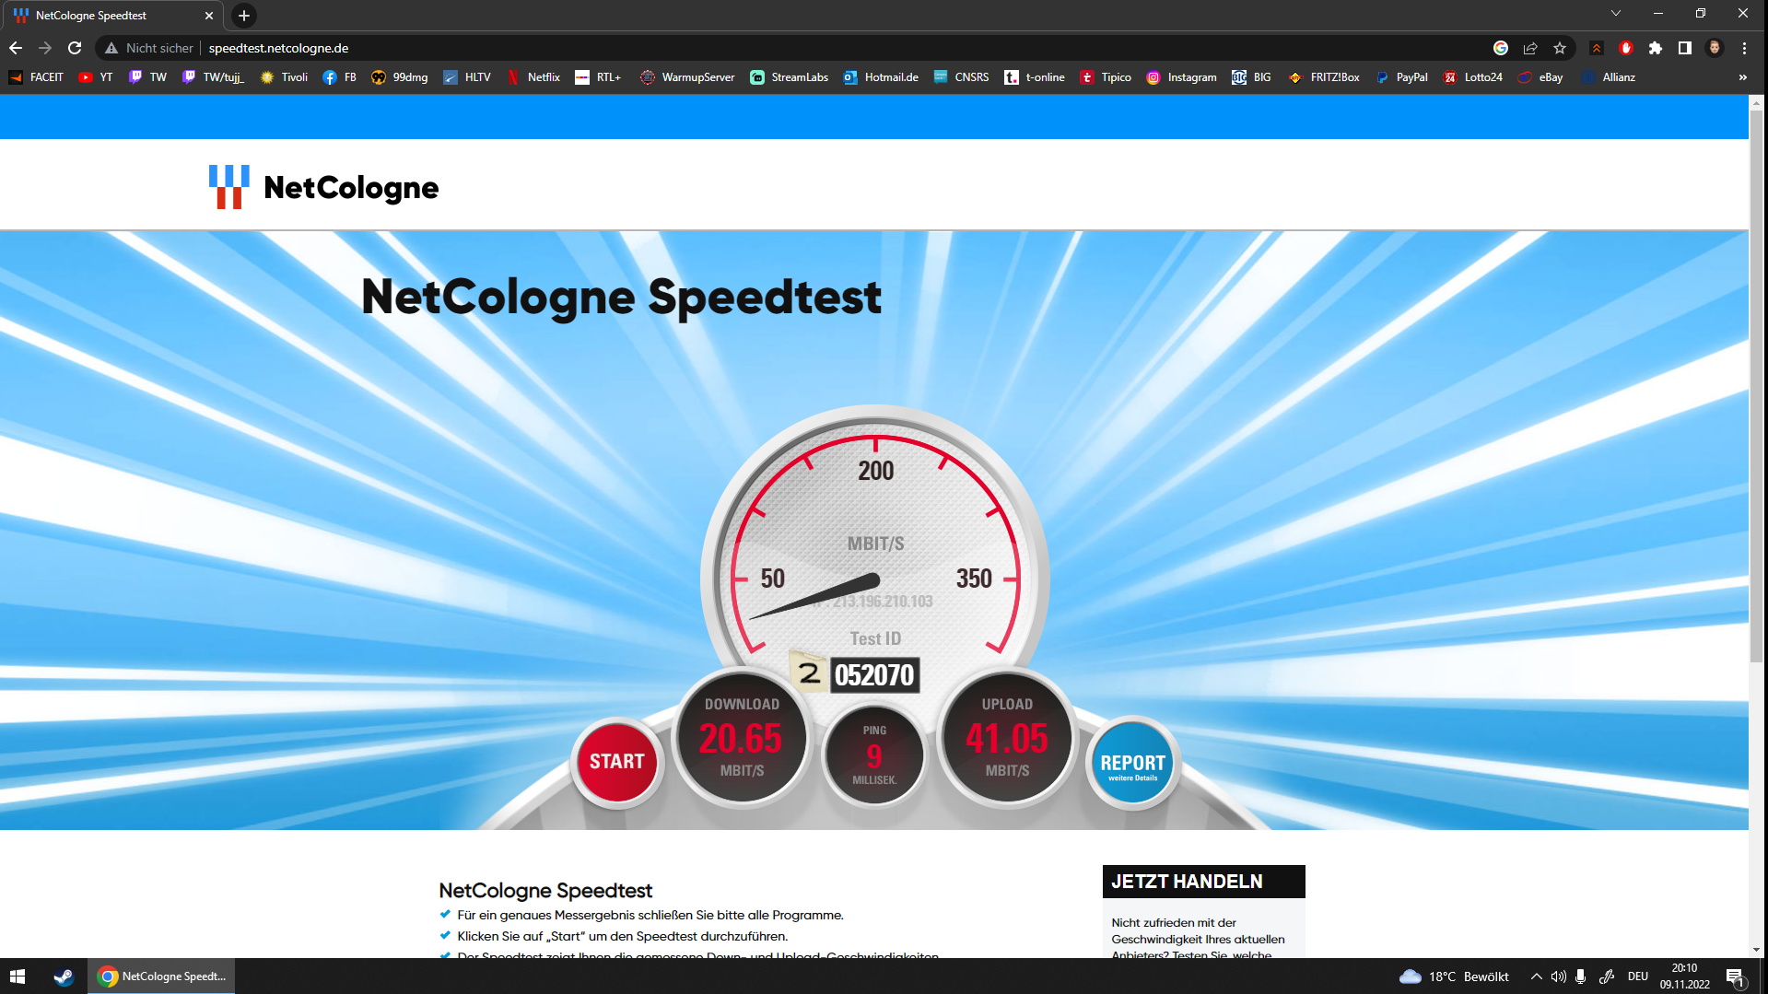Click the Test ID number 052070
Screen dimensions: 1768x994
point(874,675)
